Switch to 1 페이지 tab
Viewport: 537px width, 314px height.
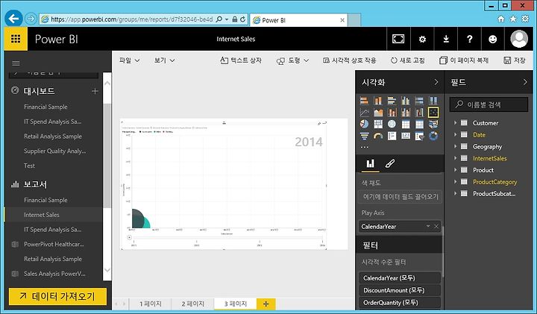click(151, 304)
